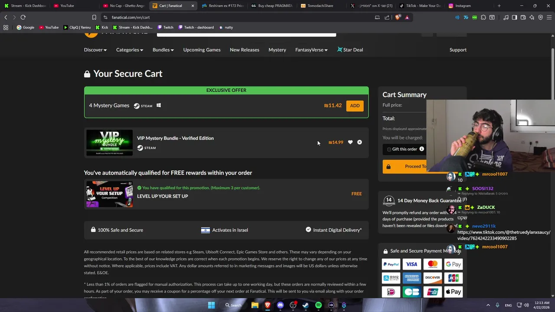Open Leo AI sparkle icon
Screen dimensions: 555x312
[x=532, y=17]
